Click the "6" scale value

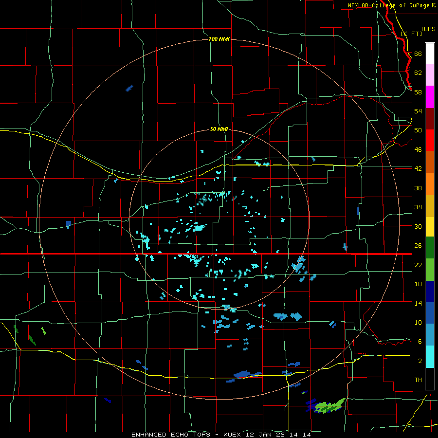tap(420, 342)
